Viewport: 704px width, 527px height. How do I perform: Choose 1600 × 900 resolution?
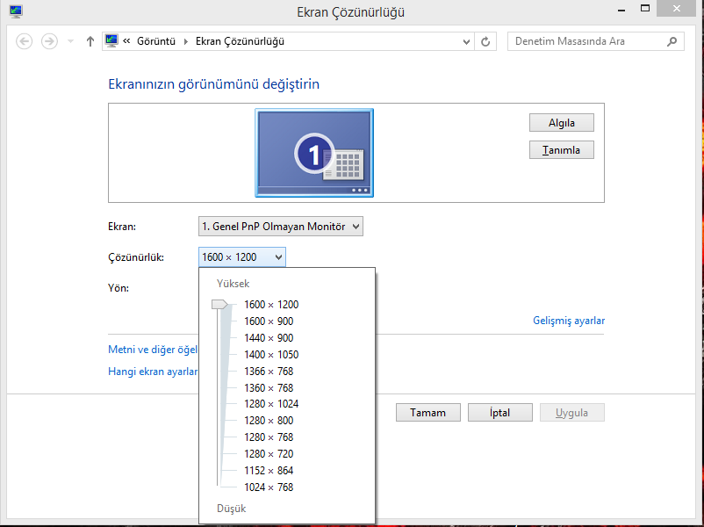[269, 321]
